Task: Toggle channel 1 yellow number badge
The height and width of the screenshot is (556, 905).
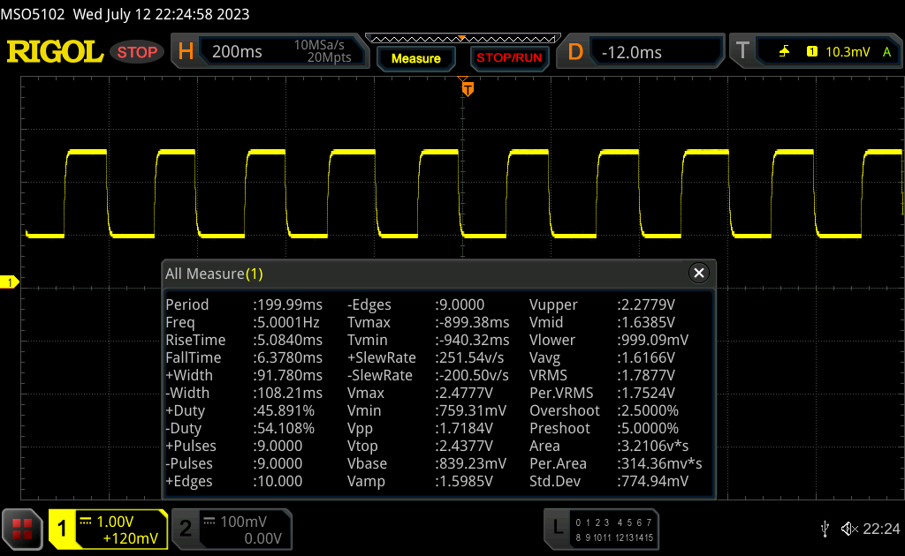Action: pyautogui.click(x=62, y=529)
